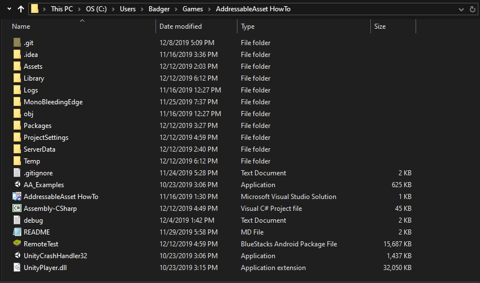
Task: Click the ProjectSettings folder icon
Action: coord(17,138)
